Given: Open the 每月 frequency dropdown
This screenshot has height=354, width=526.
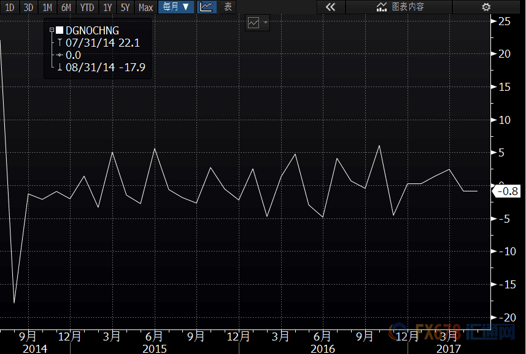Looking at the screenshot, I should (x=176, y=7).
